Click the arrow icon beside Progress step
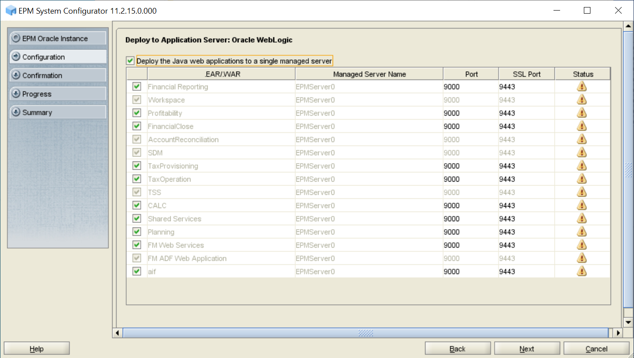 pos(16,94)
